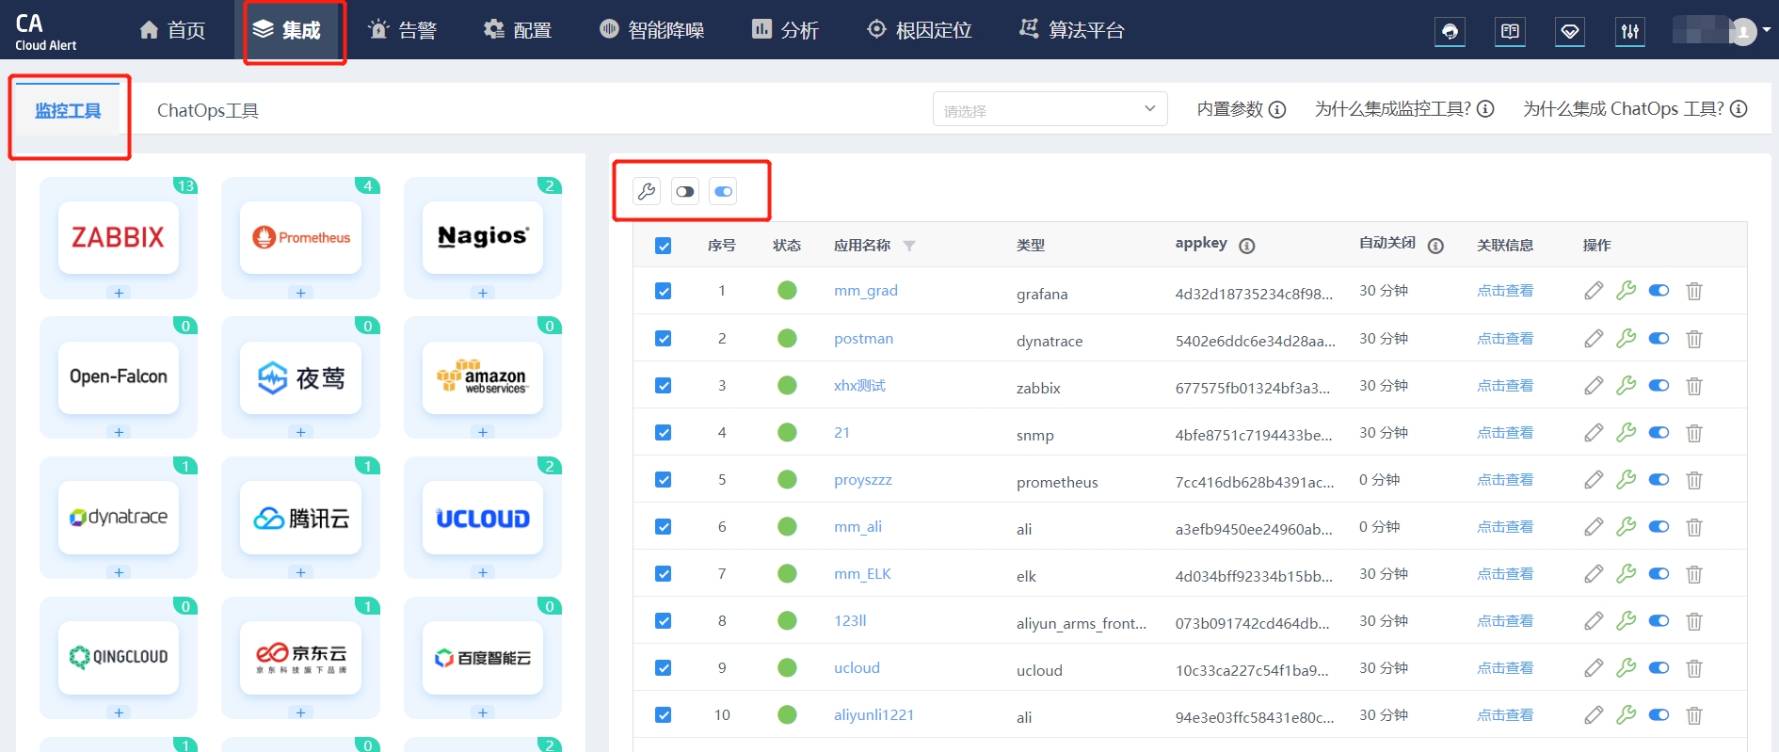1779x752 pixels.
Task: Uncheck the xhx测试 row checkbox
Action: point(663,385)
